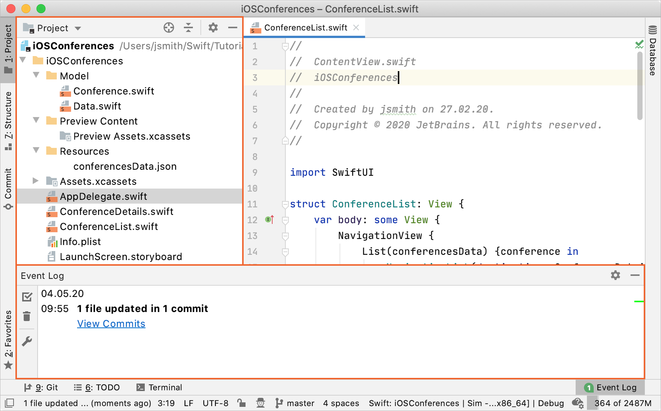Click the gutter implements marker on line 12
Screen dimensions: 661x411
point(270,219)
